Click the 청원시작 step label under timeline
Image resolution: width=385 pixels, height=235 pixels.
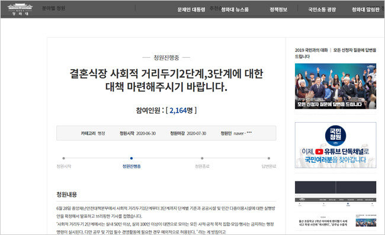(x=64, y=167)
